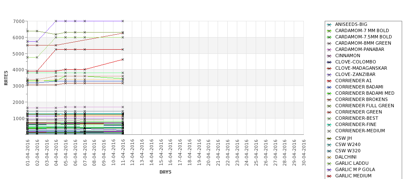Image resolution: width=408 pixels, height=179 pixels.
Task: Click the CORRIENDER A1 legend label
Action: tap(353, 81)
